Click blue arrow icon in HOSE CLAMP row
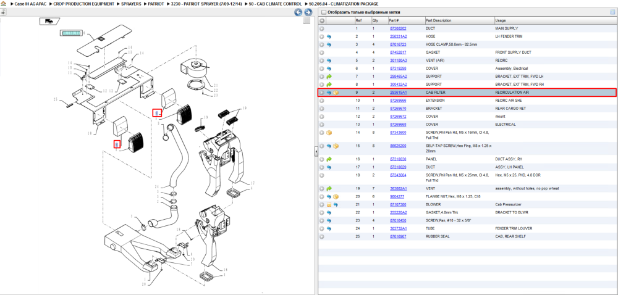This screenshot has width=618, height=295. click(329, 44)
